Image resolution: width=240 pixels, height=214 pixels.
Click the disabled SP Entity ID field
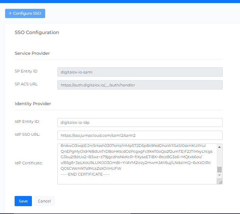(x=140, y=72)
